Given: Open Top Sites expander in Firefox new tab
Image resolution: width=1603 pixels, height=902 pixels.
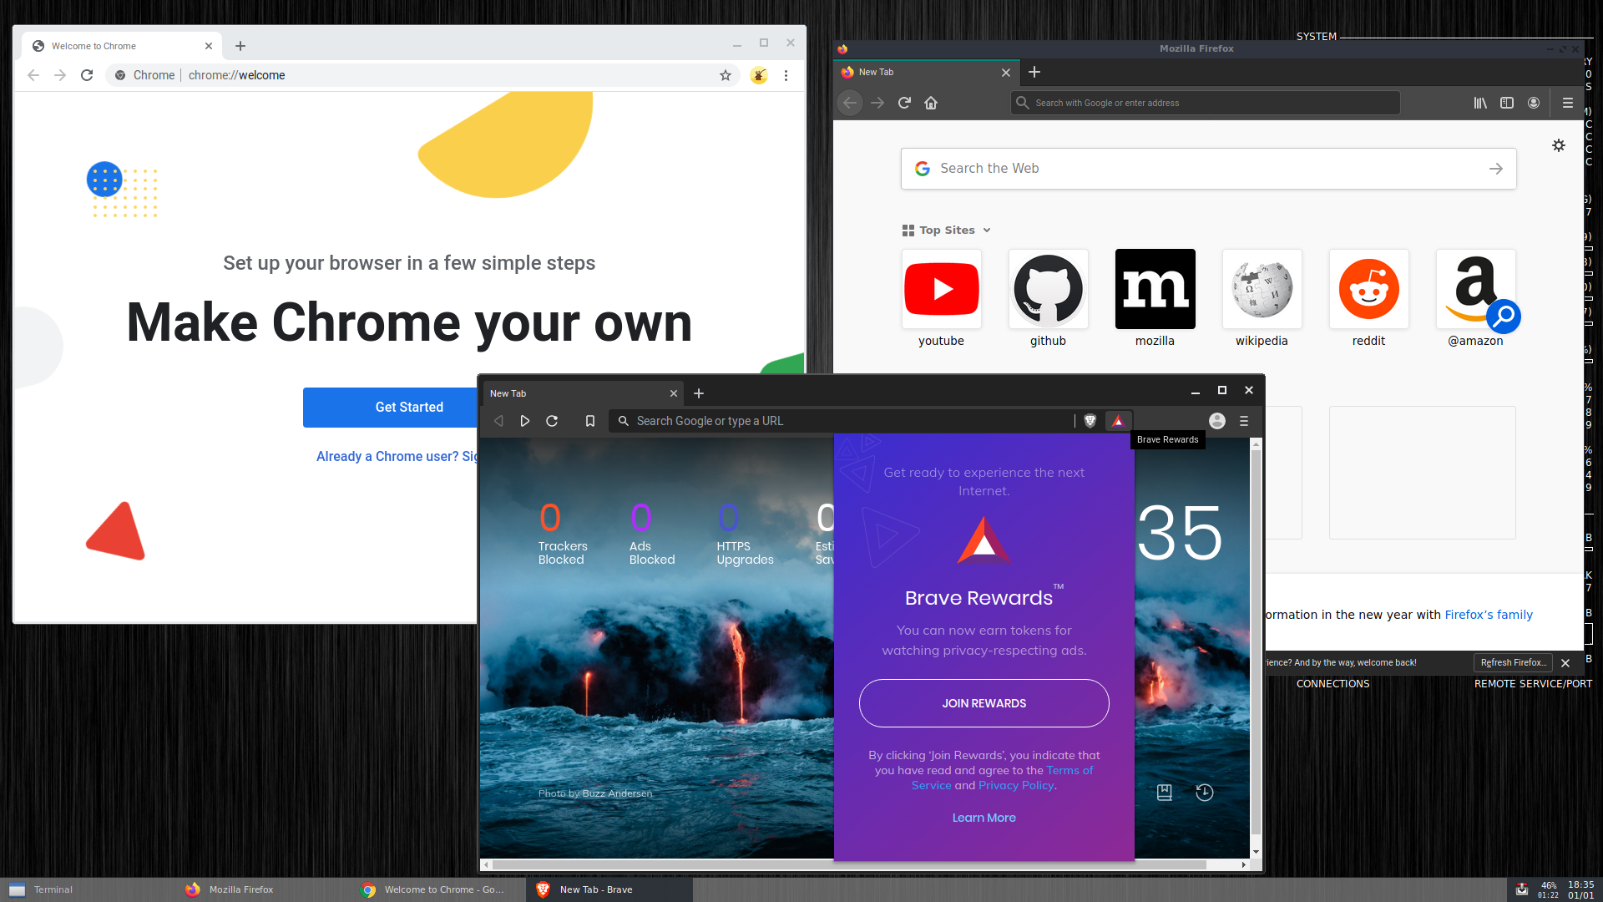Looking at the screenshot, I should click(988, 231).
